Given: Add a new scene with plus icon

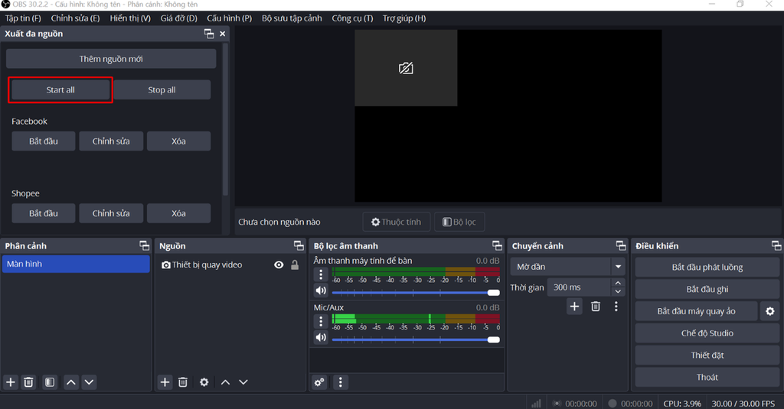Looking at the screenshot, I should click(11, 382).
